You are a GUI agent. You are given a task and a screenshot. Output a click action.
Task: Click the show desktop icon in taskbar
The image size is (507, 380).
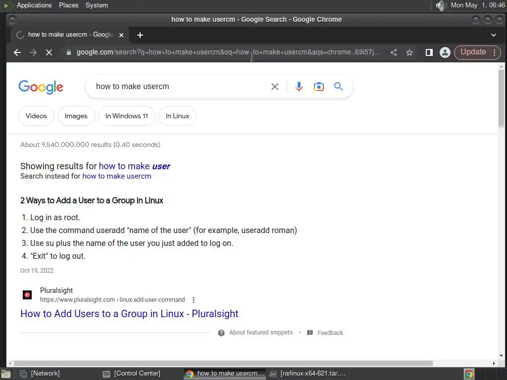(x=6, y=374)
